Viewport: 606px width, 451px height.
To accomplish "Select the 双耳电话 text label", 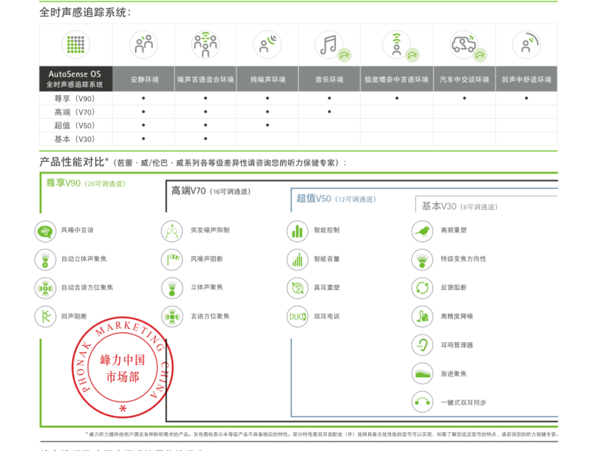I will 327,316.
